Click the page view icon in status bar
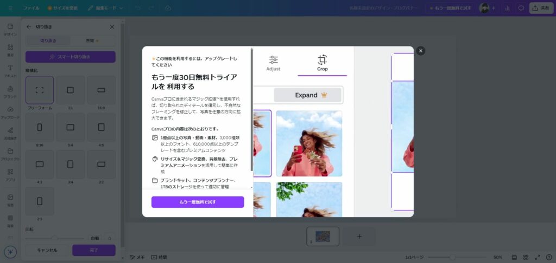Screen dimensions: 556x263 coord(514,258)
